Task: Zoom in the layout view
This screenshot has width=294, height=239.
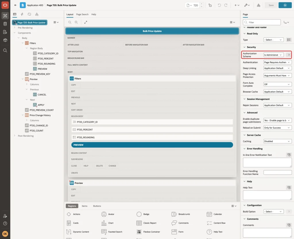Action: pos(76,22)
